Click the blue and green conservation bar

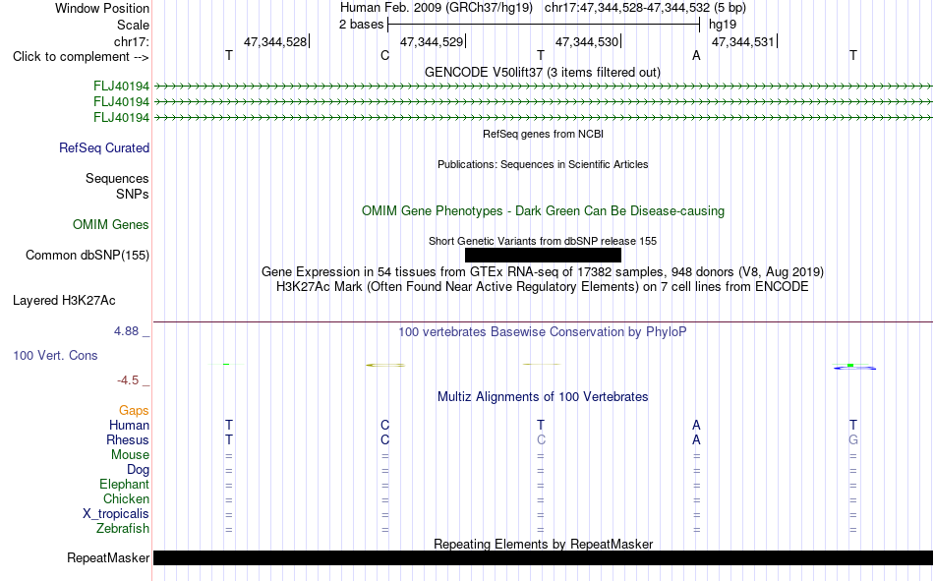click(854, 367)
